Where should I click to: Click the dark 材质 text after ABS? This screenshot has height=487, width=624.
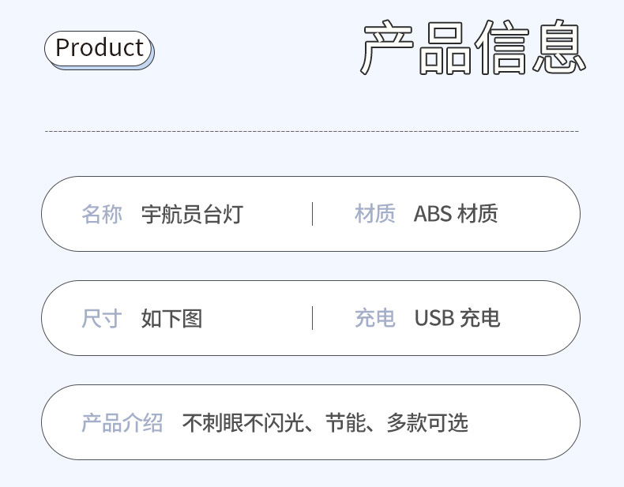coord(478,214)
